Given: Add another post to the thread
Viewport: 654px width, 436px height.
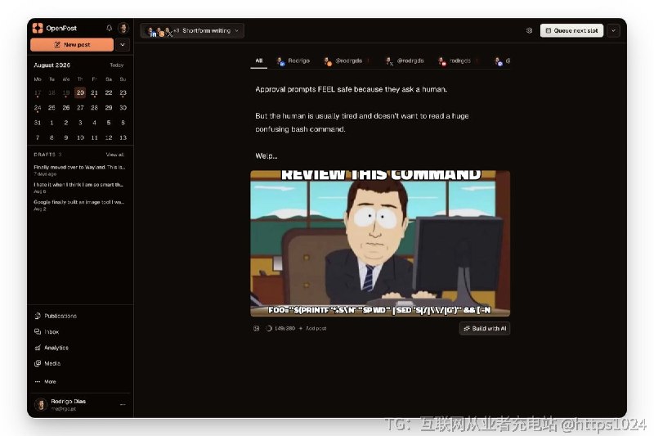Looking at the screenshot, I should pyautogui.click(x=312, y=328).
